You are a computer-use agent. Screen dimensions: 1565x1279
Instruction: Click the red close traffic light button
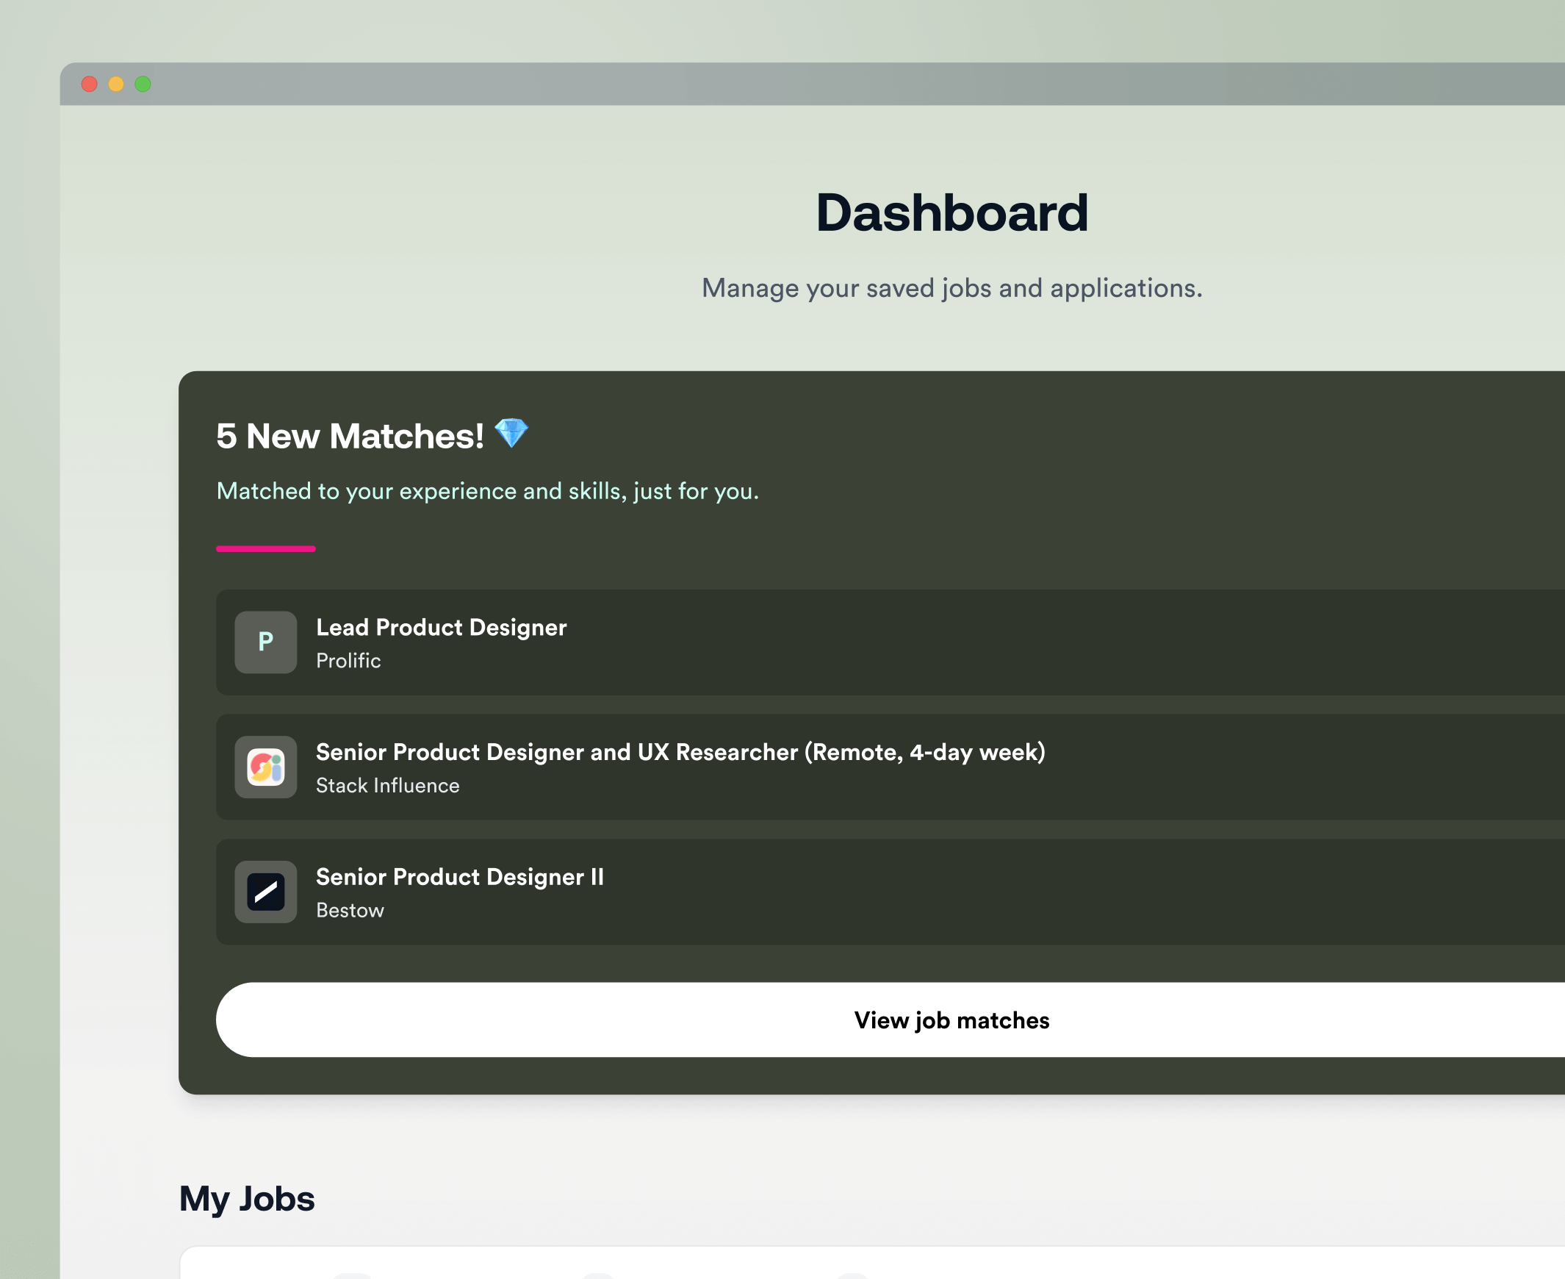90,85
